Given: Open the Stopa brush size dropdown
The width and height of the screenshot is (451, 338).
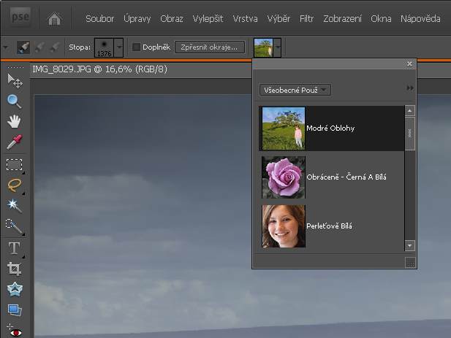Looking at the screenshot, I should 118,47.
